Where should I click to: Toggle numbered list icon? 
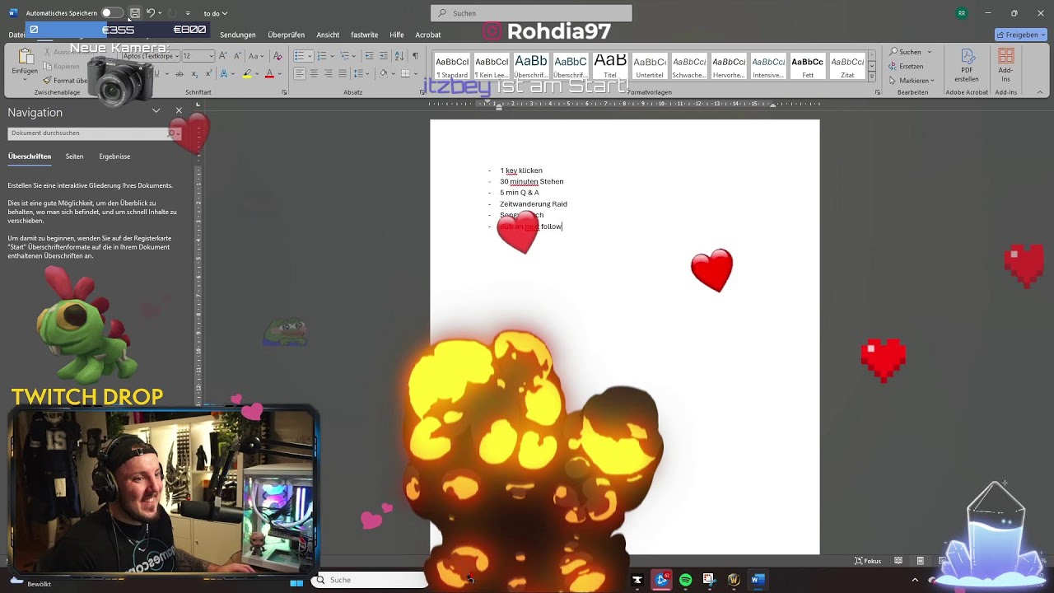click(322, 56)
